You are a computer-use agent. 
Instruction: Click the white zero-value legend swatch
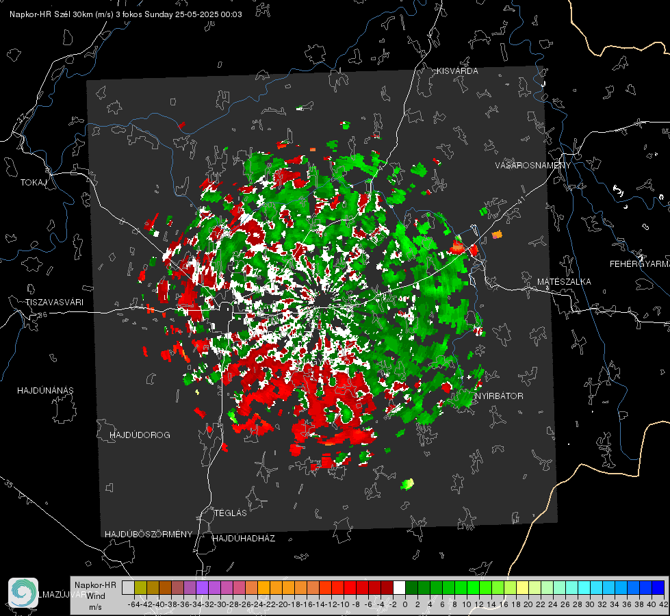point(399,587)
